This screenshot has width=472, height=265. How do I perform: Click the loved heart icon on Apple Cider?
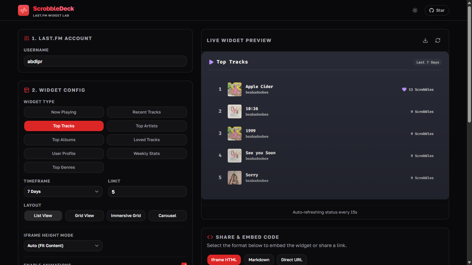[x=404, y=89]
